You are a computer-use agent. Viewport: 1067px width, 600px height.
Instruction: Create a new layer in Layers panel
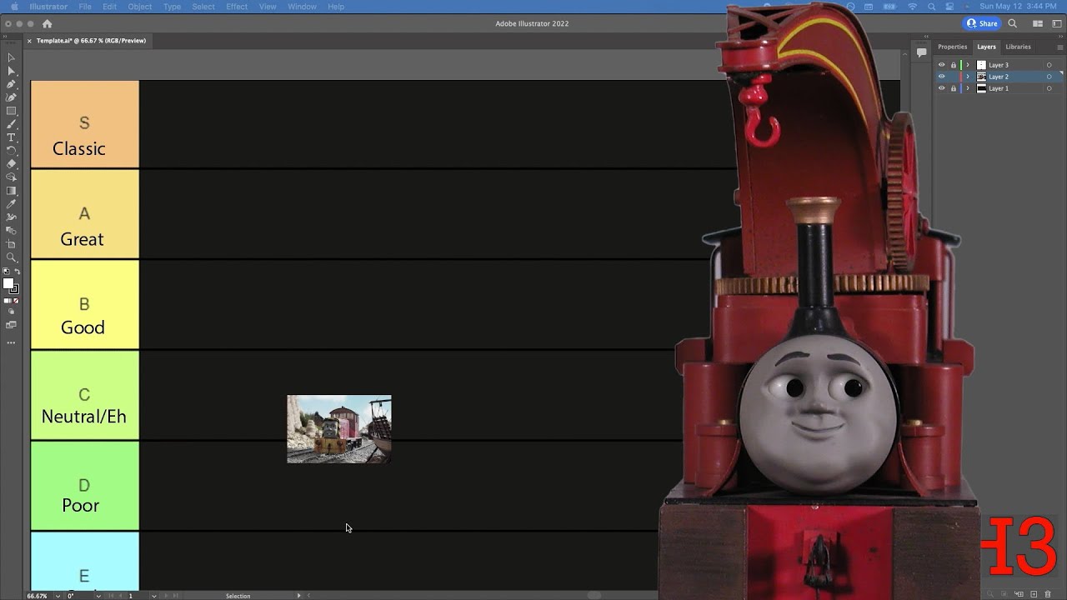pos(1034,594)
